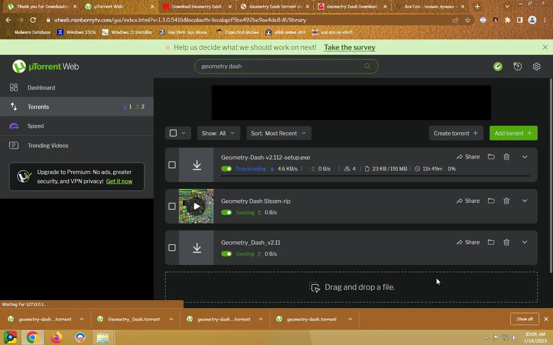Open menu for Geometry_Dash.torrent download
Screen dimensions: 553x345
pos(171,319)
